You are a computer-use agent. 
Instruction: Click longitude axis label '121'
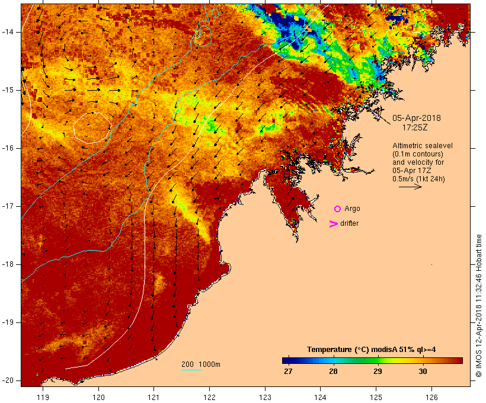154,397
